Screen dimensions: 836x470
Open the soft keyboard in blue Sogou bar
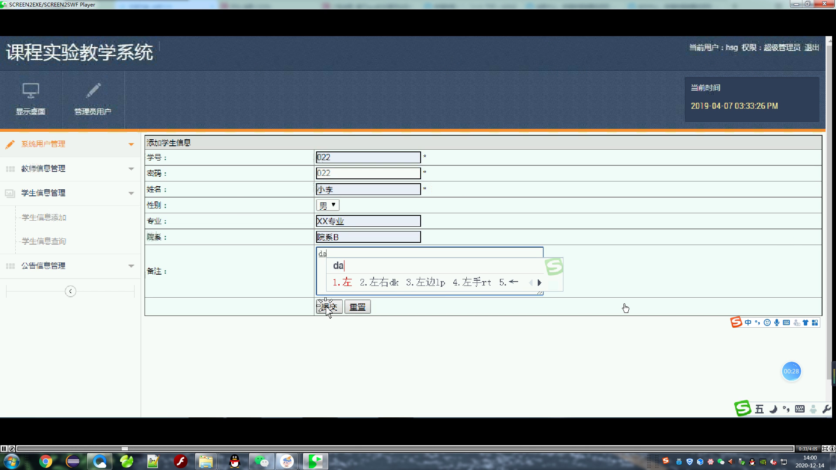[x=786, y=322]
